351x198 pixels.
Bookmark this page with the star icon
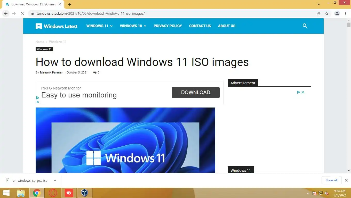(327, 13)
